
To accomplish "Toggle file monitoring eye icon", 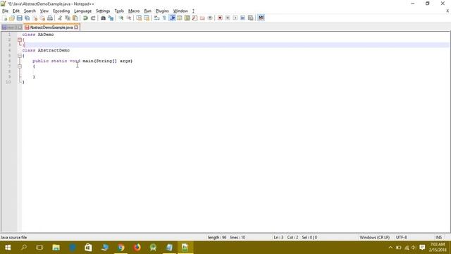I will [x=210, y=18].
